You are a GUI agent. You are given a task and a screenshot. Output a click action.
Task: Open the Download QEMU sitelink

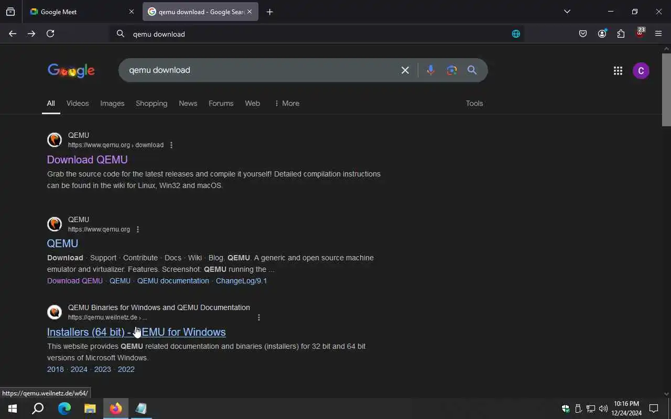pyautogui.click(x=75, y=281)
